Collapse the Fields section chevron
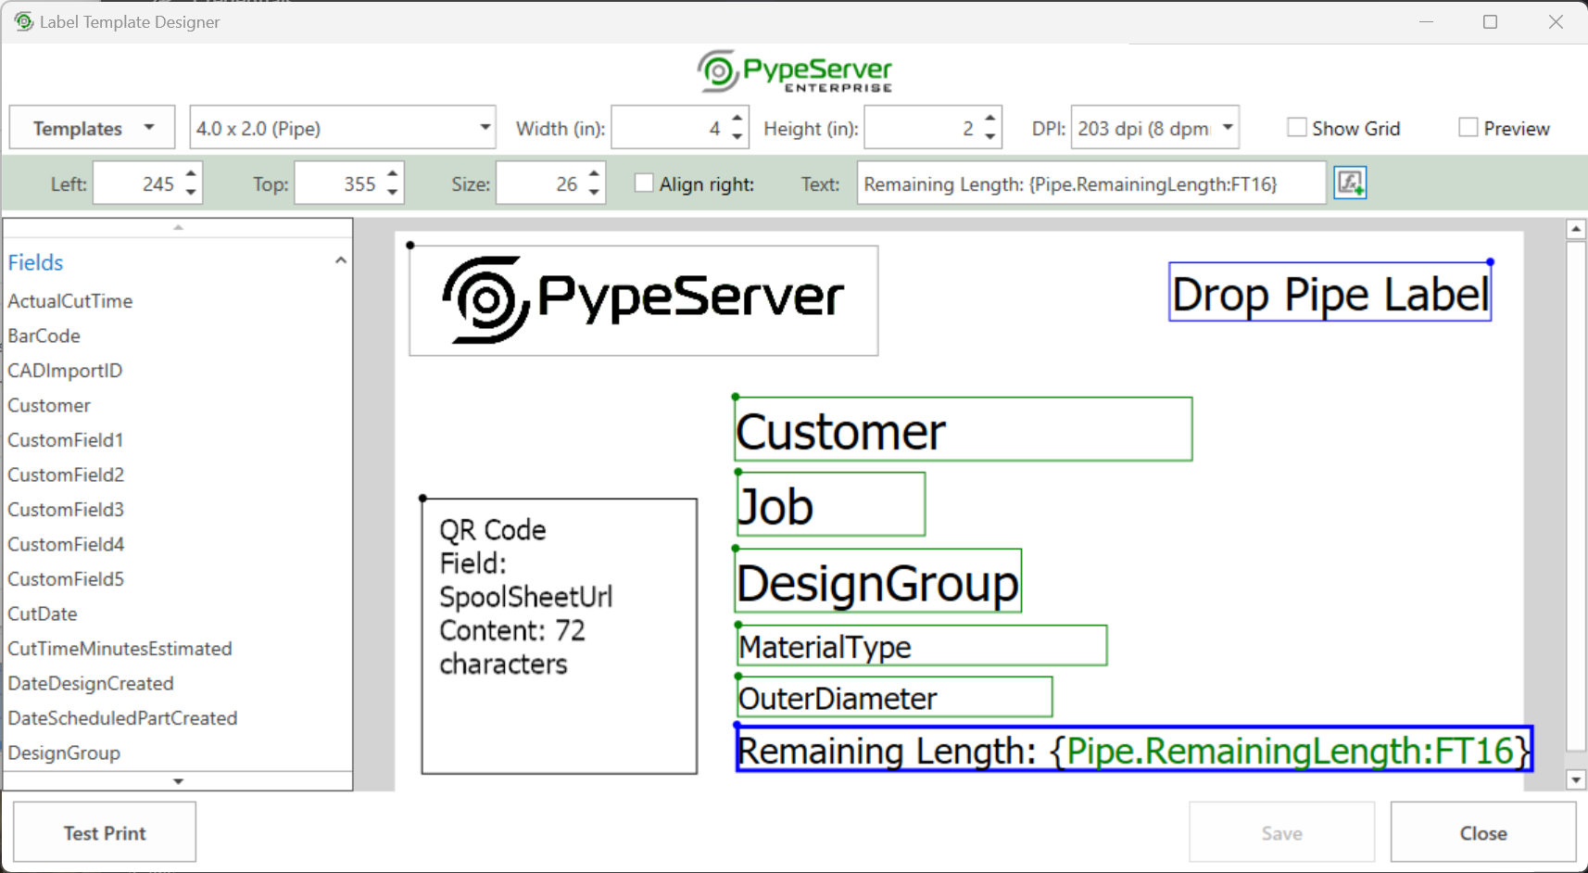 (341, 261)
